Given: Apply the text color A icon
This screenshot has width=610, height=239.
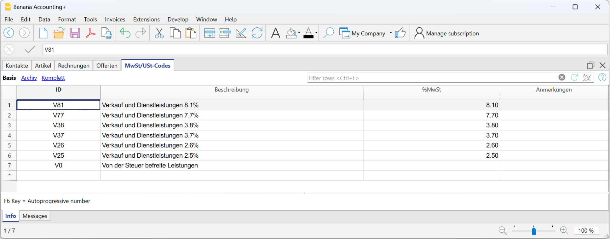Looking at the screenshot, I should [x=308, y=33].
